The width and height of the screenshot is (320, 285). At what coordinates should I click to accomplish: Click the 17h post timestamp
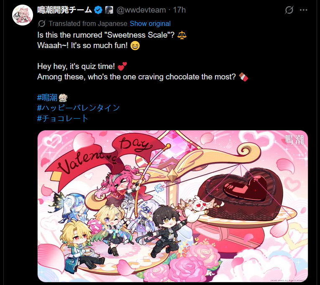point(179,10)
